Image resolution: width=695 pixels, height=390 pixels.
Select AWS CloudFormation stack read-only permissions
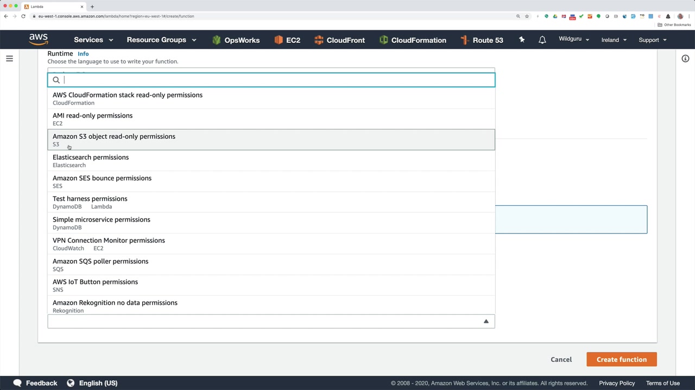tap(271, 98)
